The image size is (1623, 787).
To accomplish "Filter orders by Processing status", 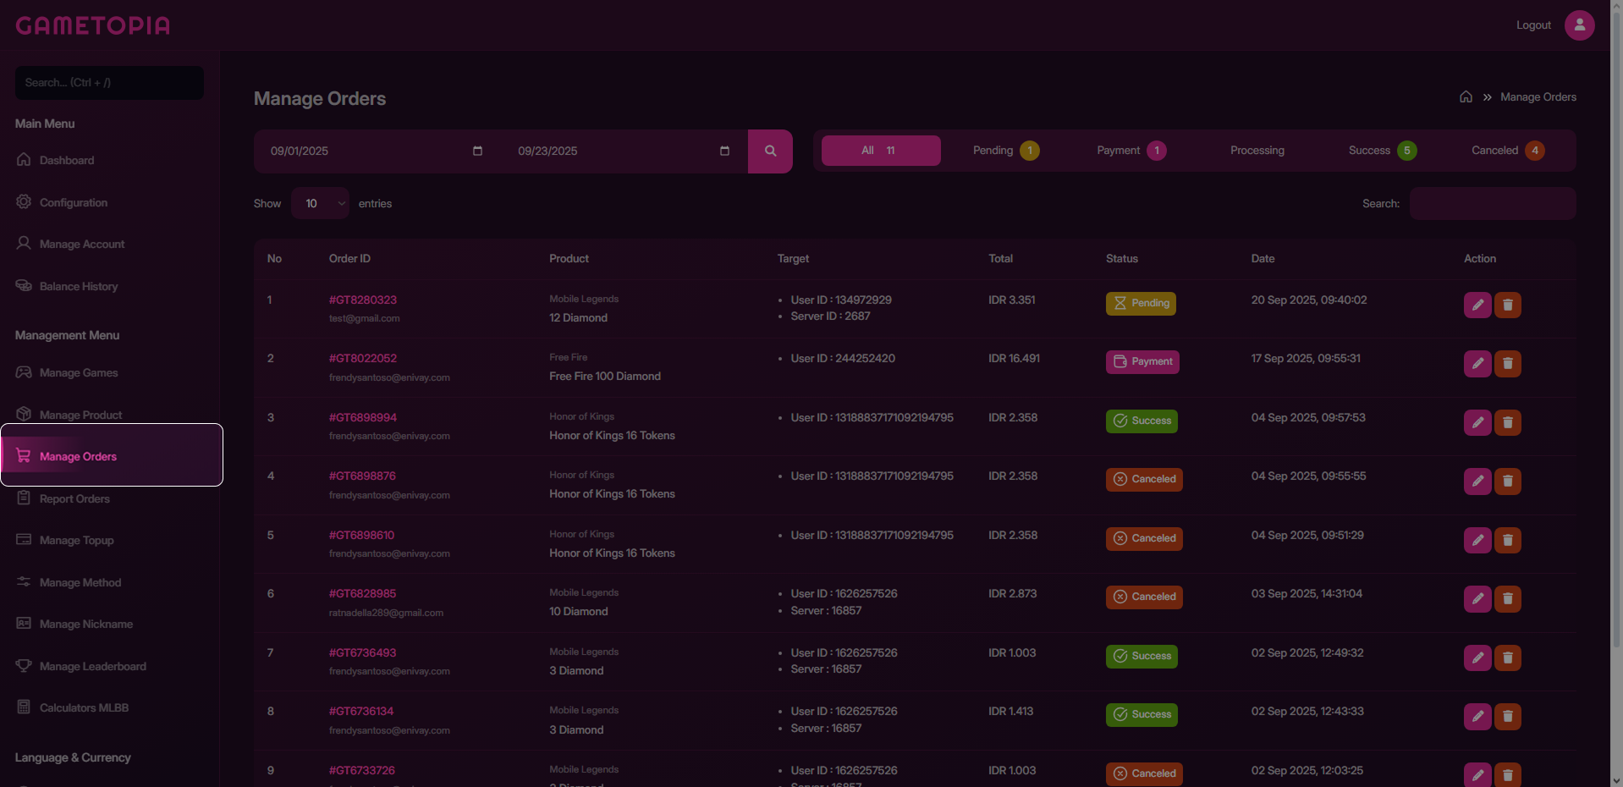I will (1257, 151).
